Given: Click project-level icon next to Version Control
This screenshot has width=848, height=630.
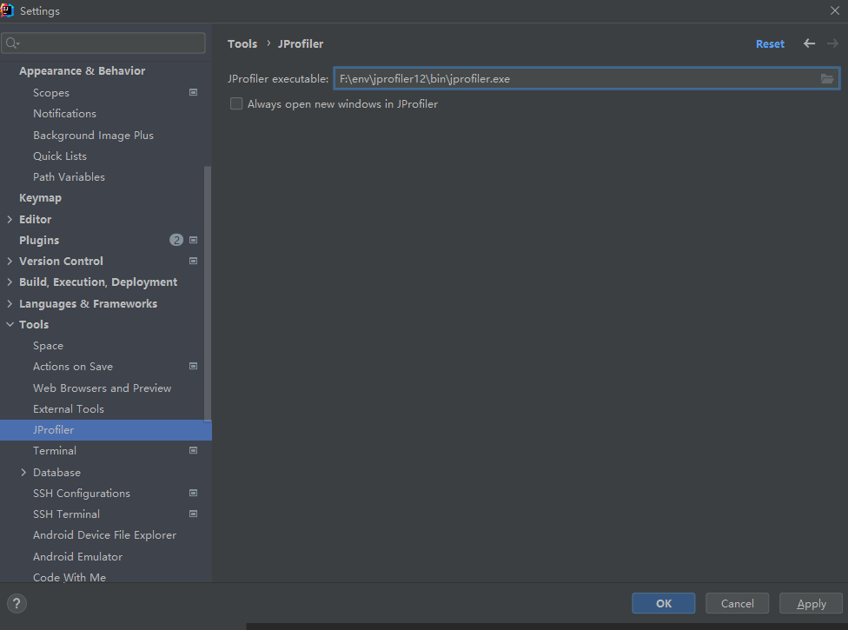Looking at the screenshot, I should tap(193, 262).
